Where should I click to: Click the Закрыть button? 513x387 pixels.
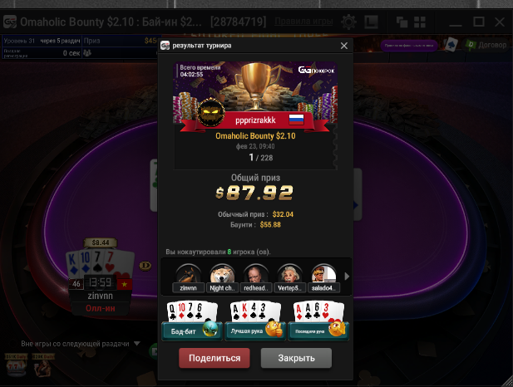click(x=296, y=358)
